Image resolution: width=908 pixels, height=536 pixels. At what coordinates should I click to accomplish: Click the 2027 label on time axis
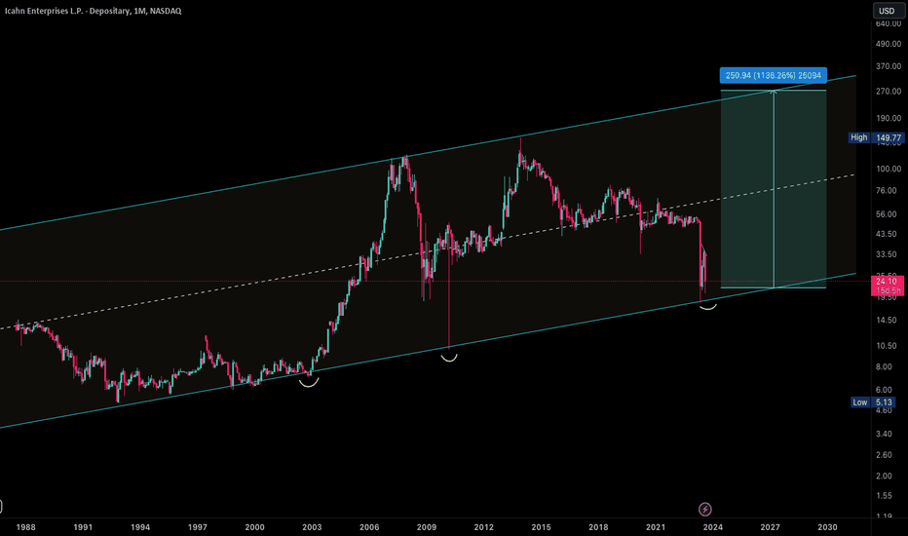[x=771, y=527]
